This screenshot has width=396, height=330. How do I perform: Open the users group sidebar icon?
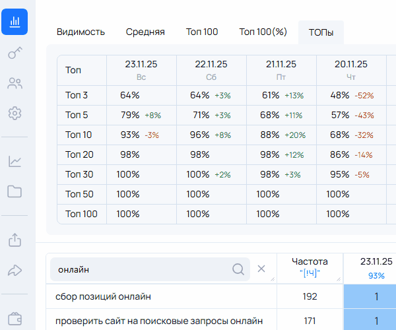[15, 83]
